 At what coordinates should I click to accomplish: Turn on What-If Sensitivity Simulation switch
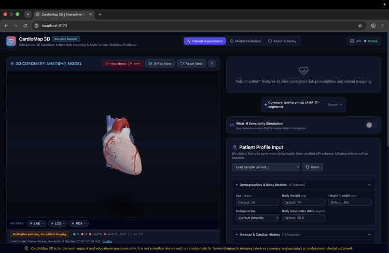tap(372, 125)
